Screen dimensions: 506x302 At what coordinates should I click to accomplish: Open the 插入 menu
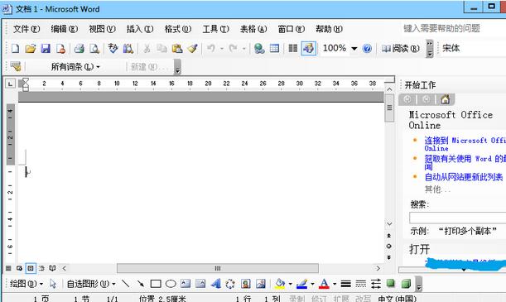pos(140,29)
